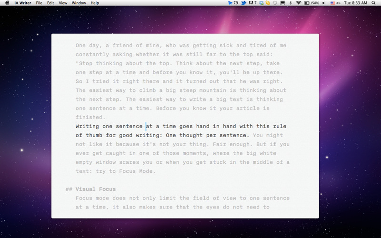The image size is (381, 238).
Task: Click the display monitor menu bar icon
Action: (x=282, y=3)
